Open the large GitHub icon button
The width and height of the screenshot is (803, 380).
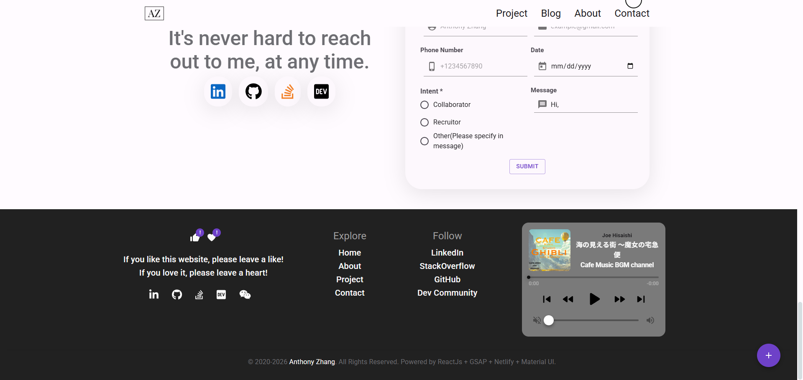(253, 91)
